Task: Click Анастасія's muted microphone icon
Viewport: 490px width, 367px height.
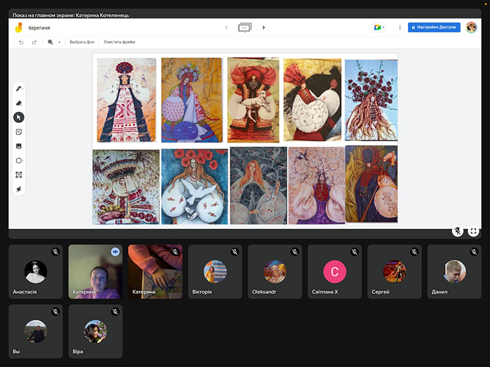Action: (x=56, y=251)
